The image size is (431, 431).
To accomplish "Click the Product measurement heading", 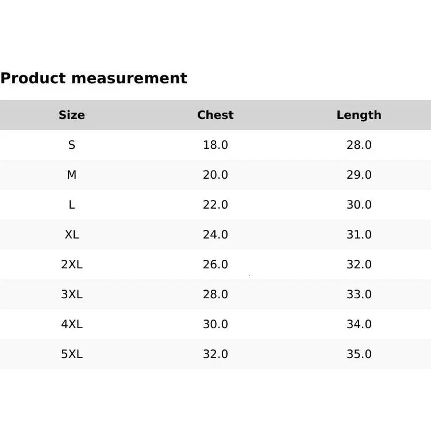I will (x=94, y=78).
